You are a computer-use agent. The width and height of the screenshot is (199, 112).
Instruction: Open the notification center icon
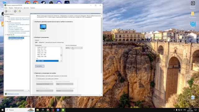pos(196,110)
